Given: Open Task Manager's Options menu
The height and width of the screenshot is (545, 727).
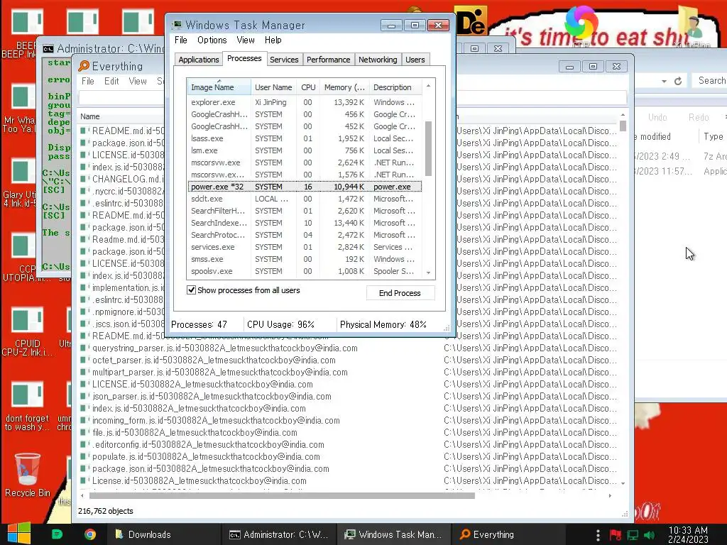Looking at the screenshot, I should 212,40.
